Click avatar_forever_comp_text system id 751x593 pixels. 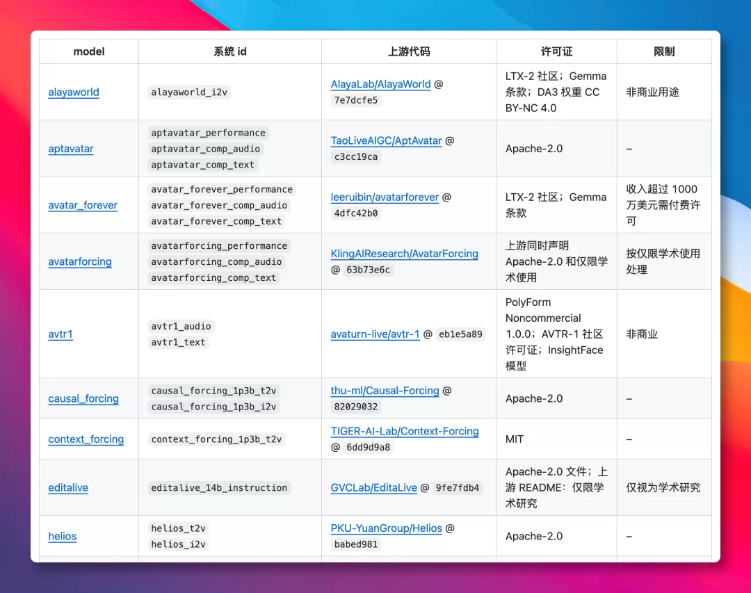216,221
